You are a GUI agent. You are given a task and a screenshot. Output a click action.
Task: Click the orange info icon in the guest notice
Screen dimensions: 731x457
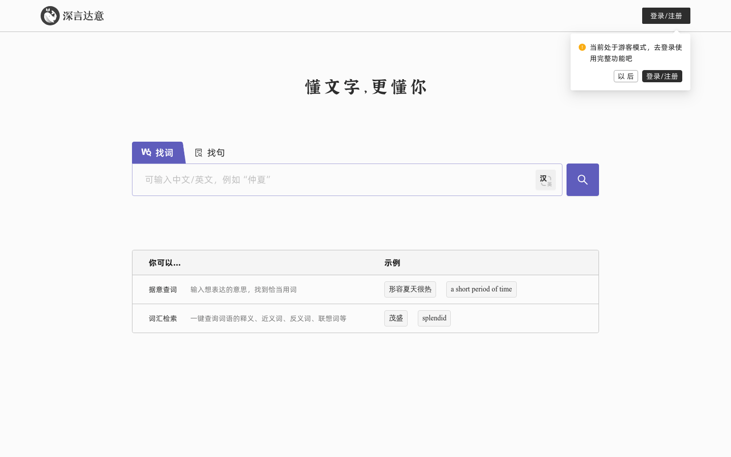(582, 47)
